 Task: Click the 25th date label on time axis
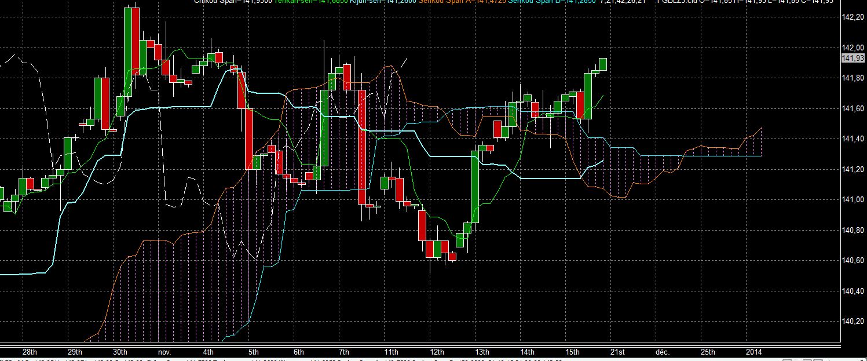pyautogui.click(x=708, y=352)
